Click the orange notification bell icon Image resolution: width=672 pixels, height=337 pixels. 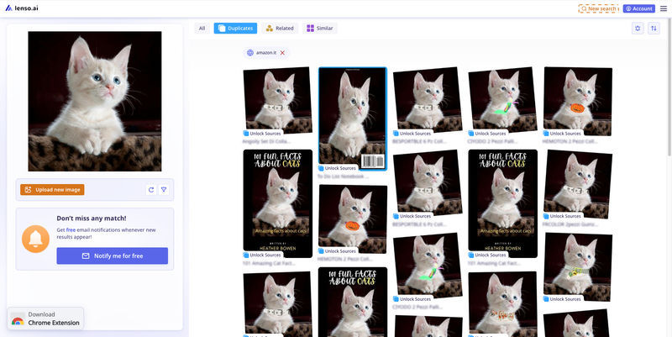point(35,239)
